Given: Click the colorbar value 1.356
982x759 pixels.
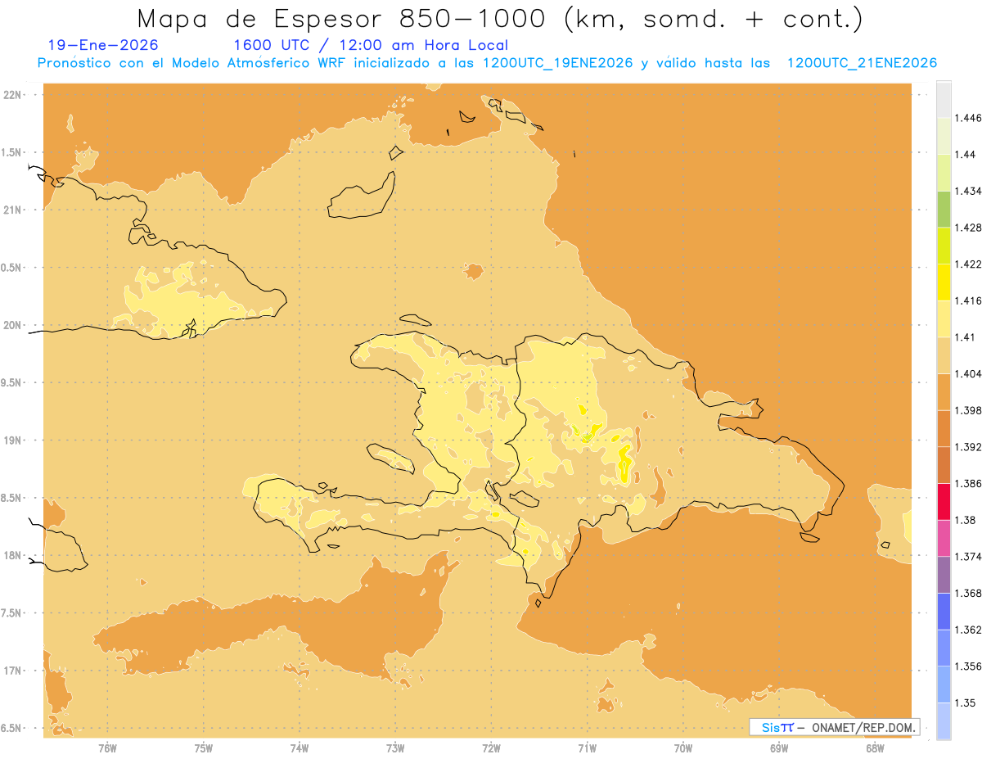Looking at the screenshot, I should pyautogui.click(x=969, y=666).
